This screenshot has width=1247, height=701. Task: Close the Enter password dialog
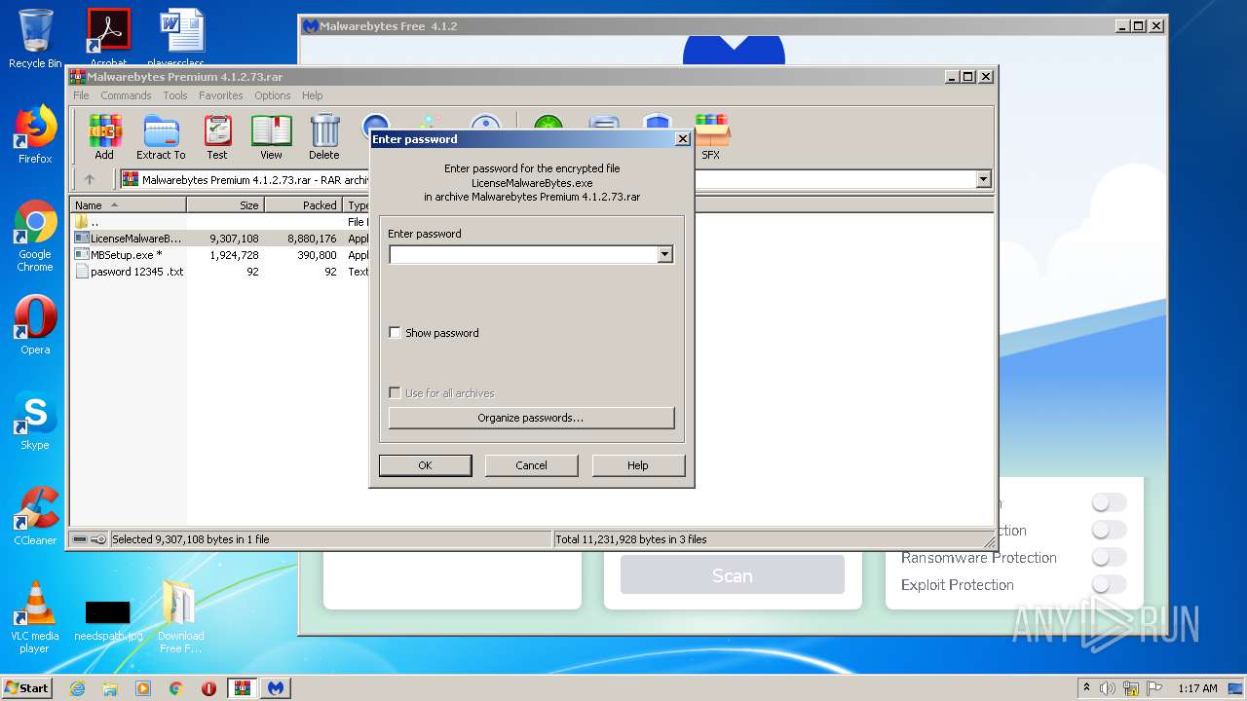pos(683,139)
